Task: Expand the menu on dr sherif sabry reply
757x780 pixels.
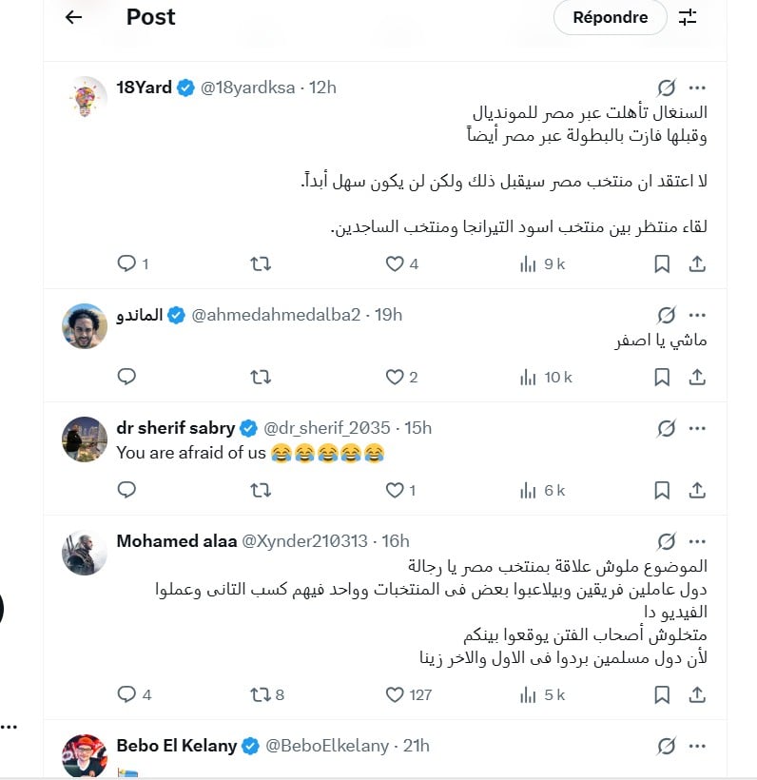Action: point(697,428)
